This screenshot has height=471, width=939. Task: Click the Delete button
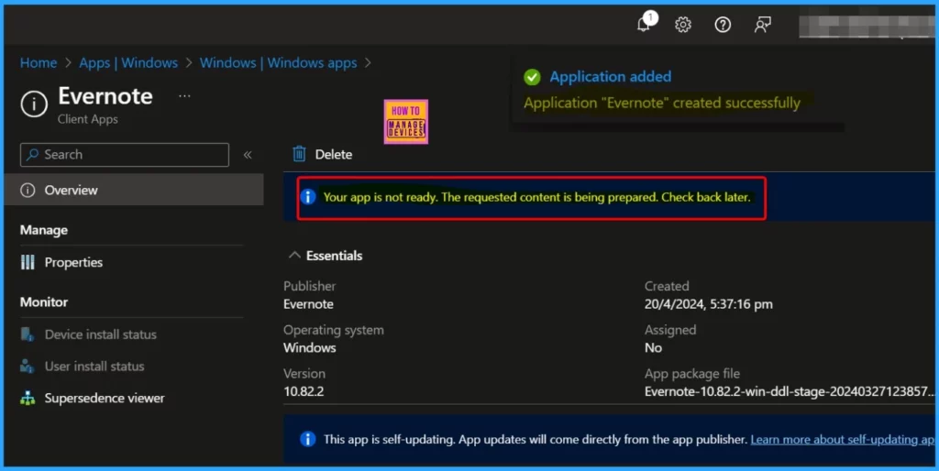[x=322, y=155]
